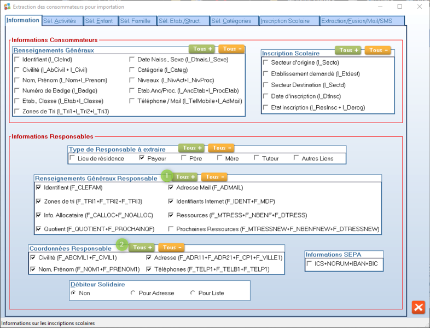Enable the Identifiant (I_CleInd) checkbox
Viewport: 430px width, 328px height.
(17, 60)
